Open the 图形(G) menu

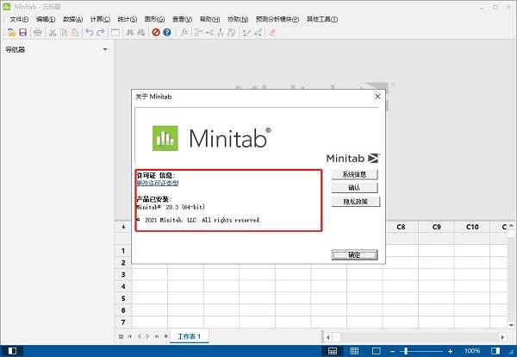[x=155, y=19]
